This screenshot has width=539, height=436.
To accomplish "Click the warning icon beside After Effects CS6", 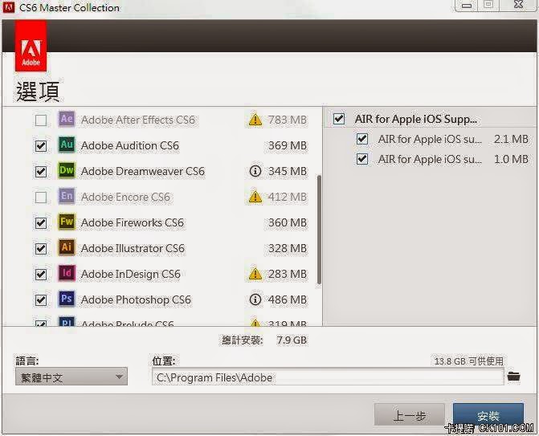I will (255, 120).
